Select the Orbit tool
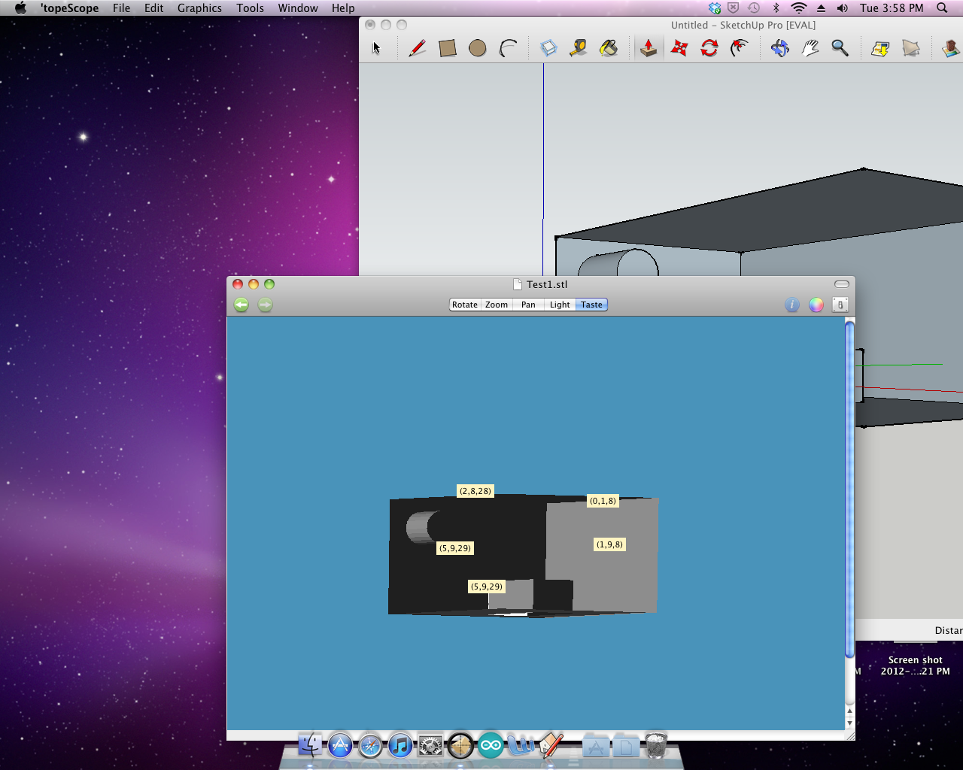The image size is (963, 770). pos(780,47)
